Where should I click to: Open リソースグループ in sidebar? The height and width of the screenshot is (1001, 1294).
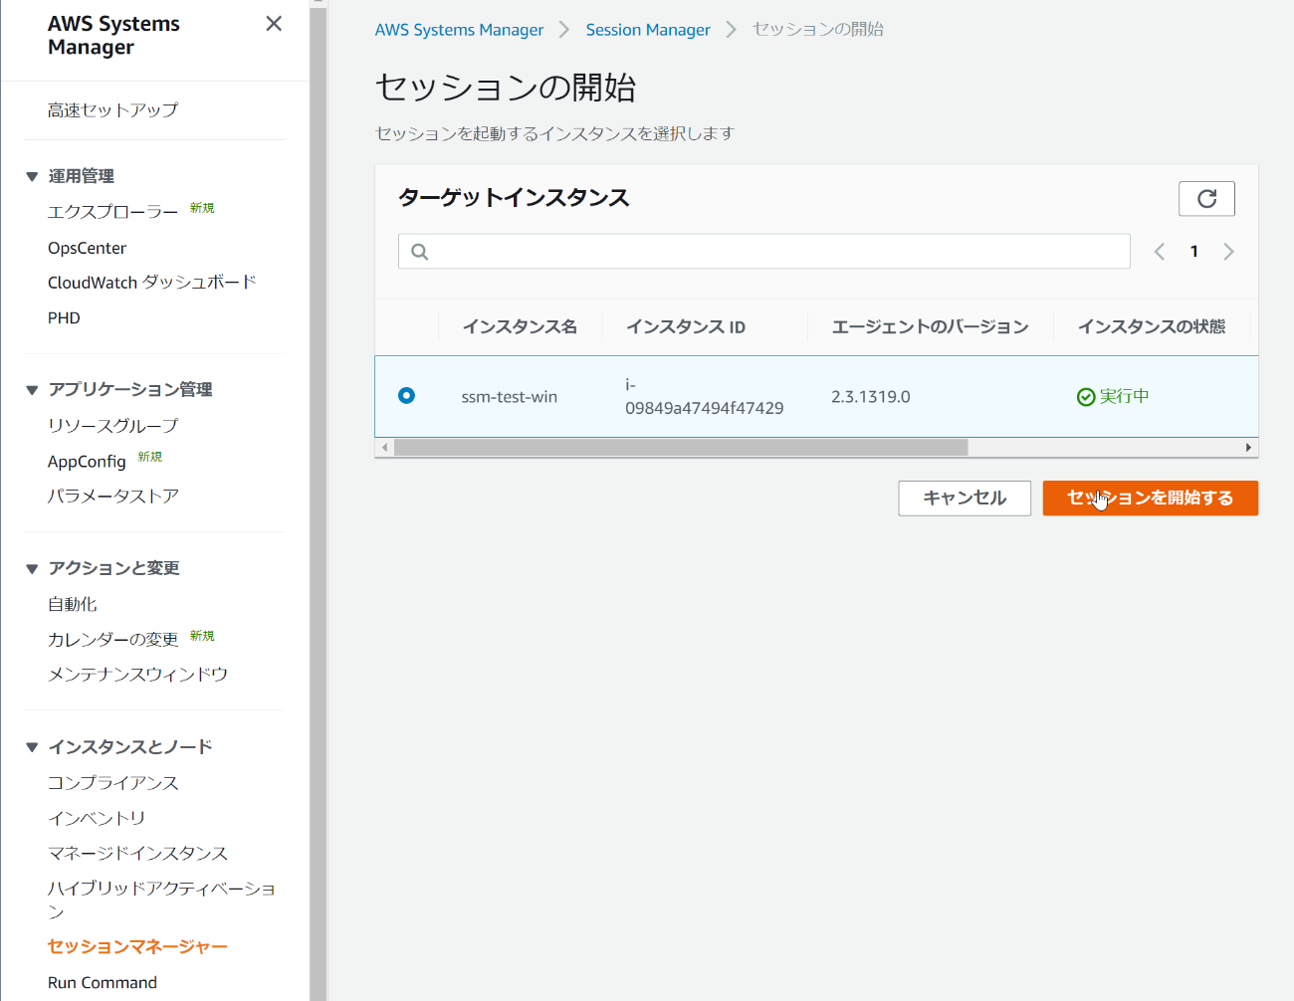click(112, 426)
